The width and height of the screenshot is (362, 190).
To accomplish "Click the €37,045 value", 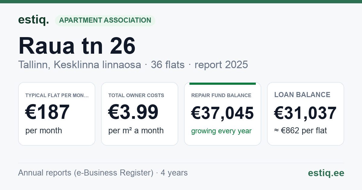I will pos(223,113).
